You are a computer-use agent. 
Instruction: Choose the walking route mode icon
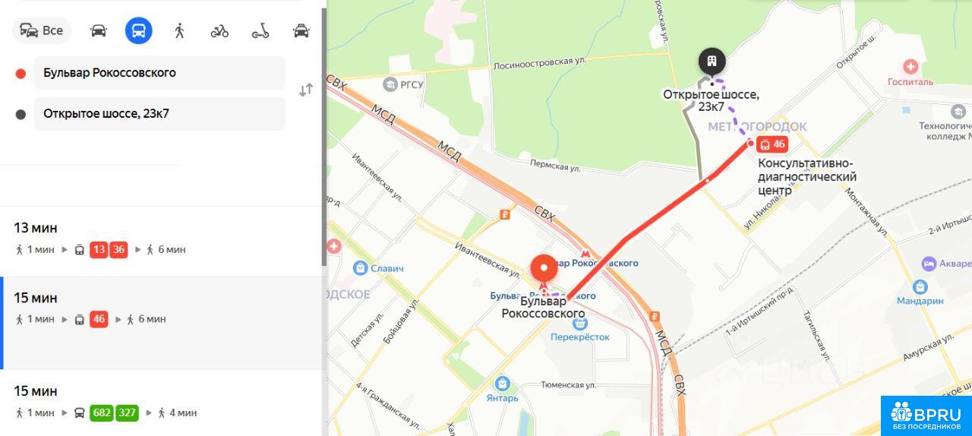click(179, 30)
